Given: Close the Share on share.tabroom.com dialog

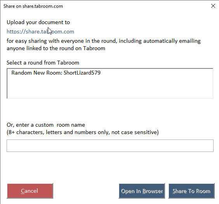Looking at the screenshot, I should click(213, 6).
